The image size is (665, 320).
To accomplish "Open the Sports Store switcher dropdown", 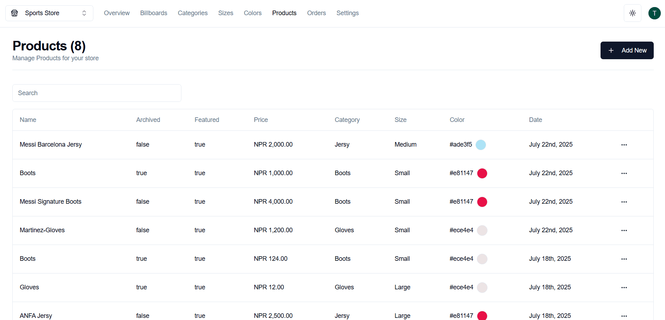I will coord(49,13).
